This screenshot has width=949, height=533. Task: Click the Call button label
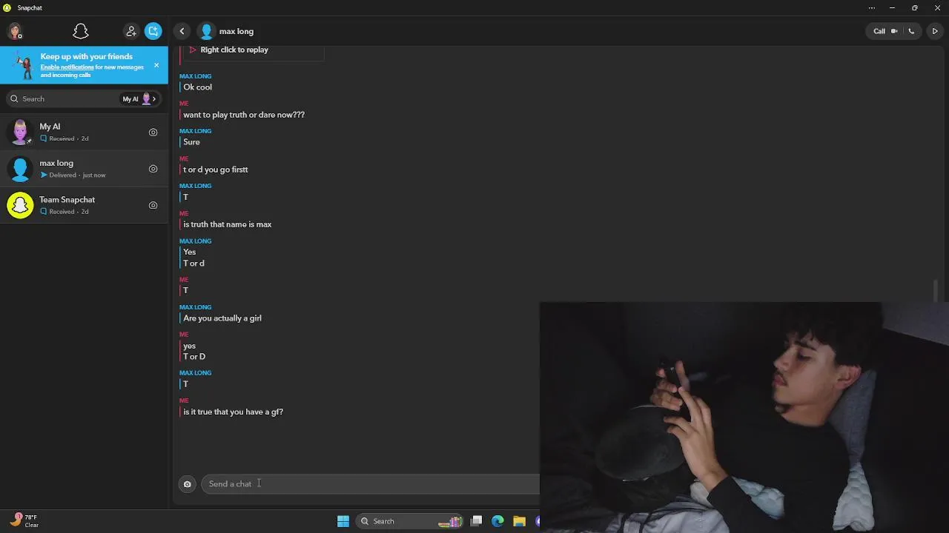tap(879, 31)
